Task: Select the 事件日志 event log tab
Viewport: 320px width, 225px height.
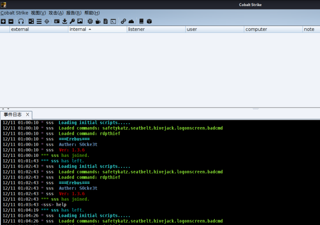Action: [x=13, y=114]
